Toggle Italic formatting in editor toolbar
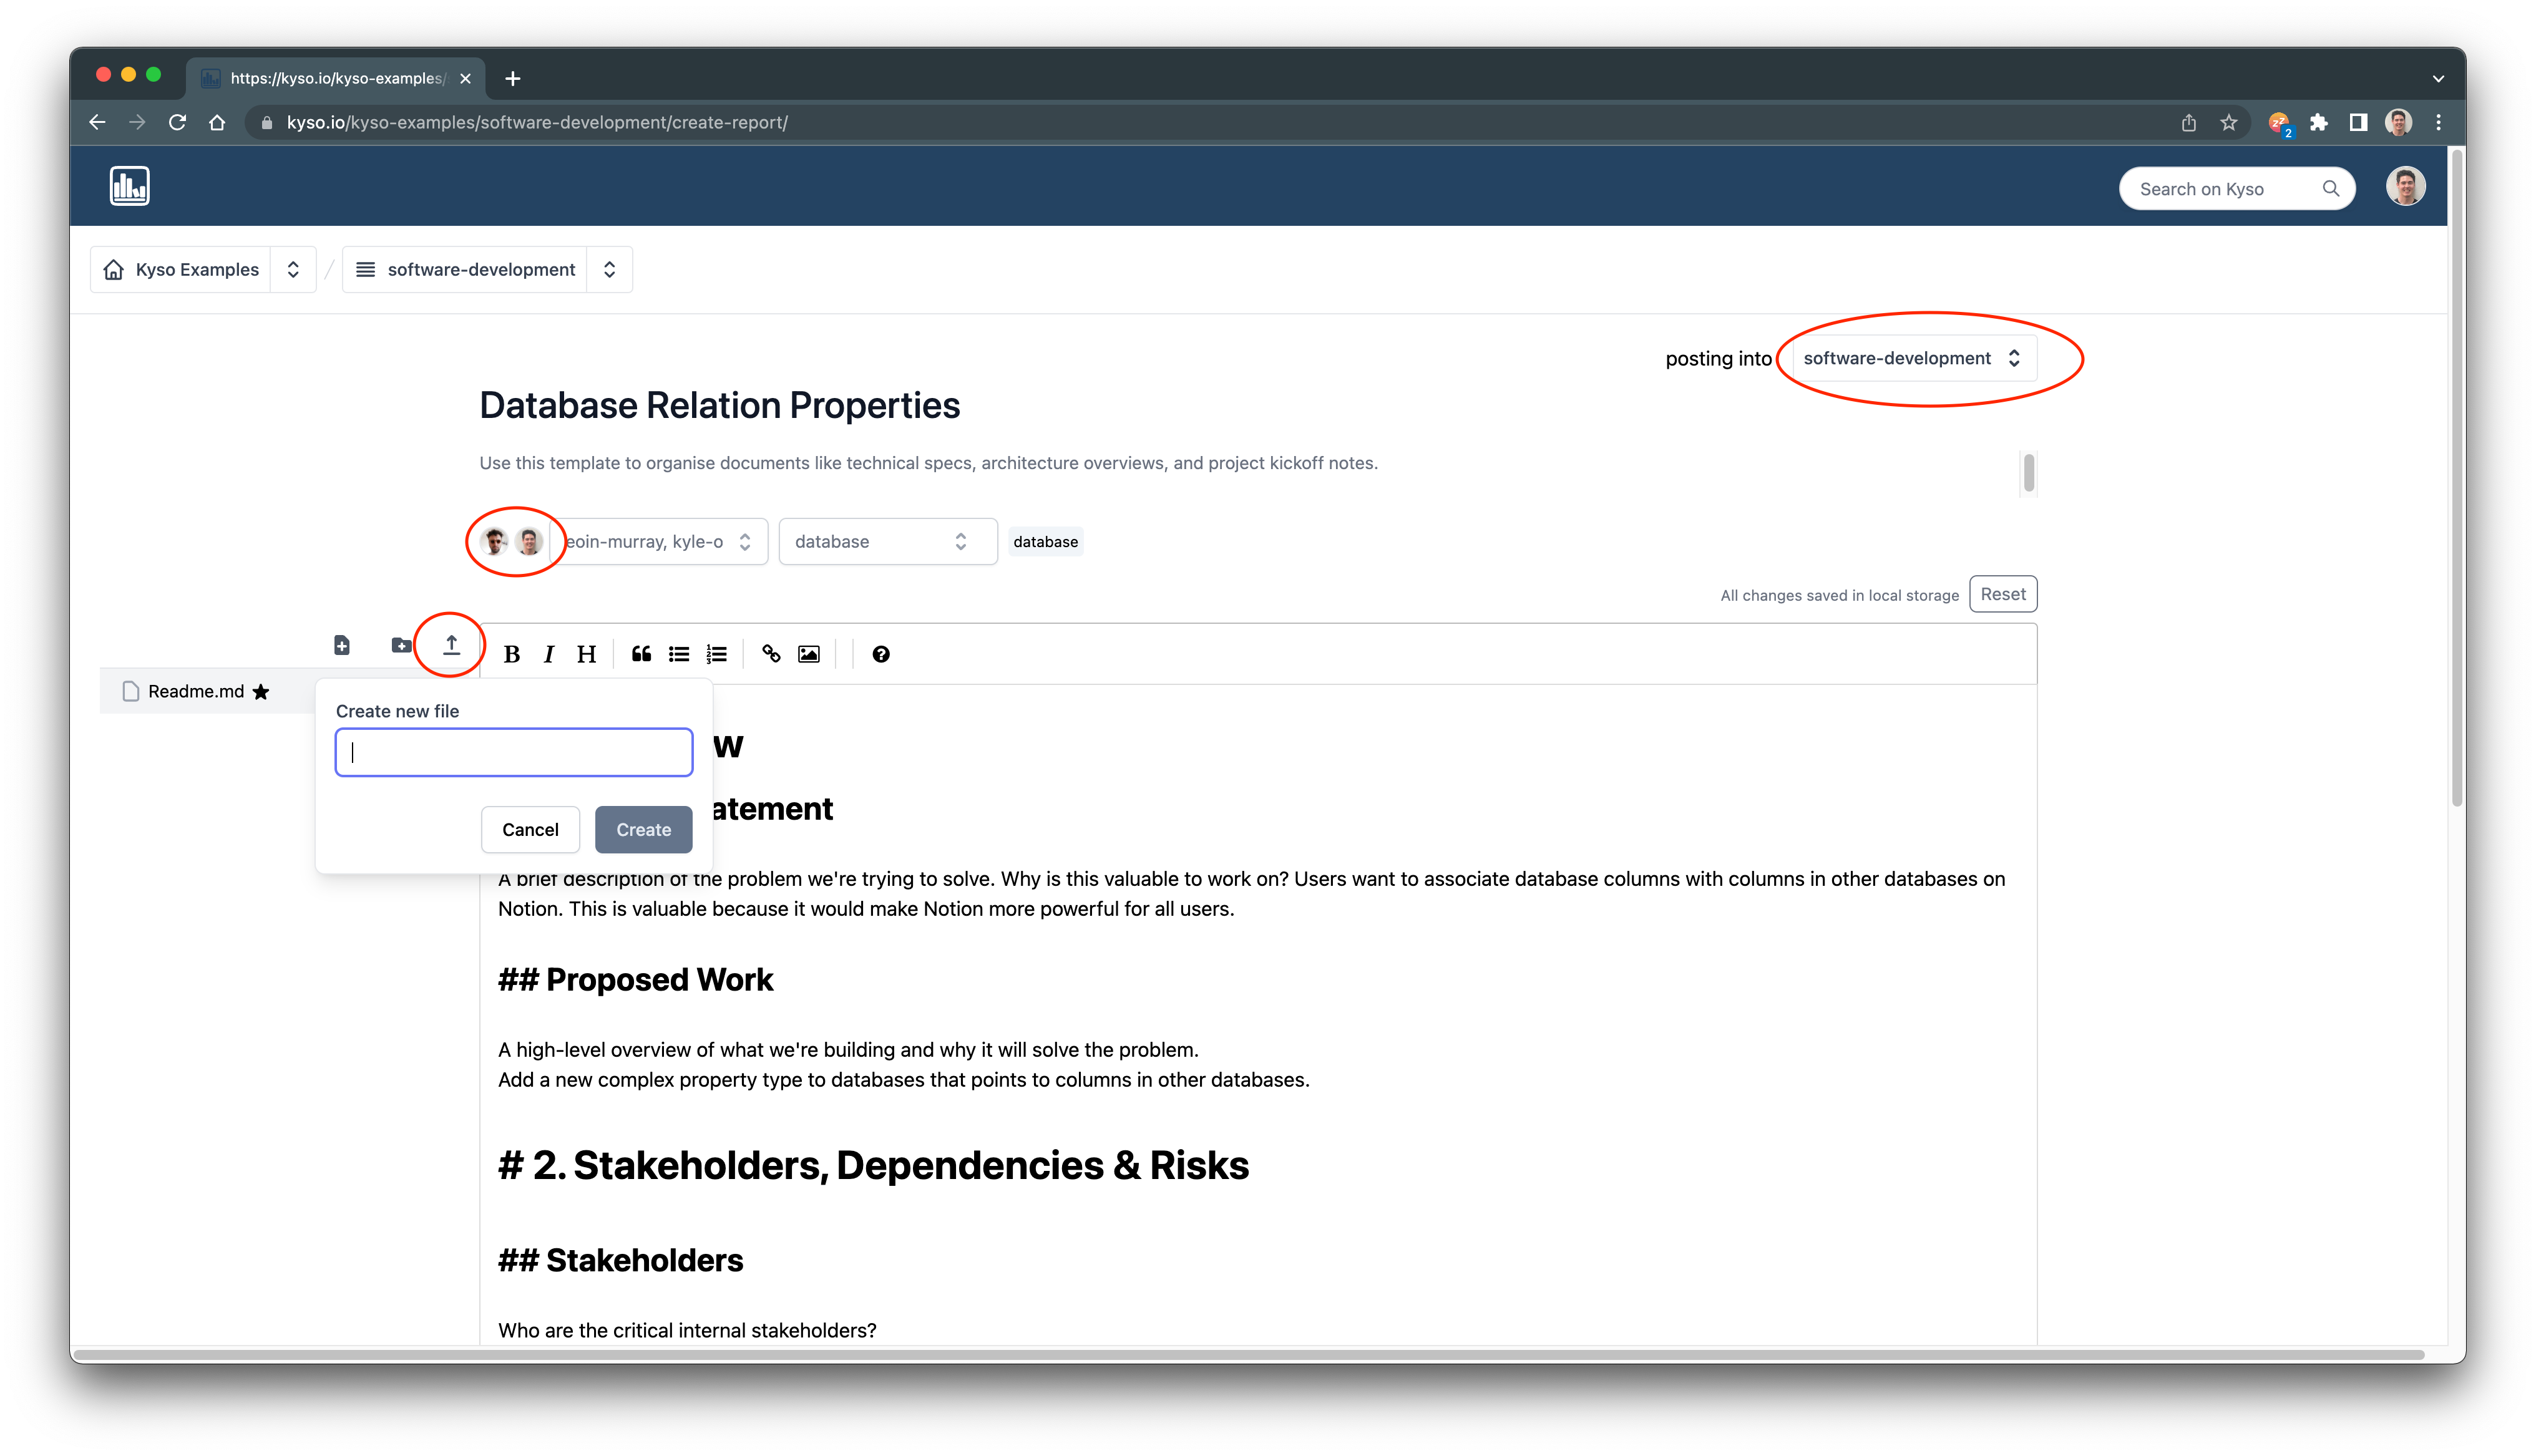 point(548,654)
